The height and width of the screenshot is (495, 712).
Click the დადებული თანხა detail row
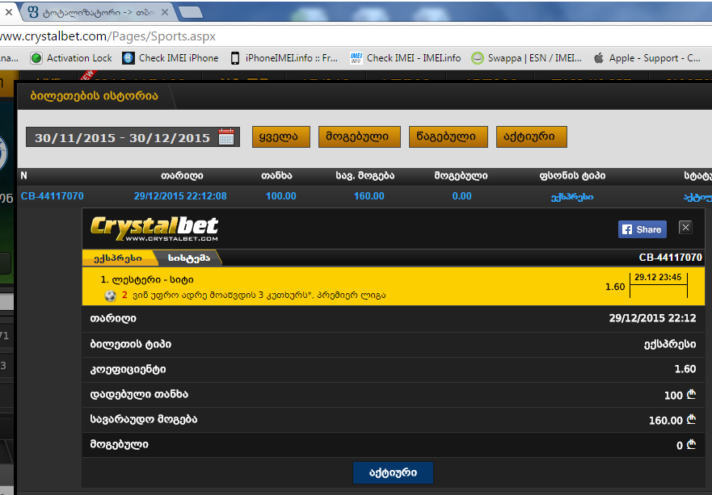tap(394, 395)
